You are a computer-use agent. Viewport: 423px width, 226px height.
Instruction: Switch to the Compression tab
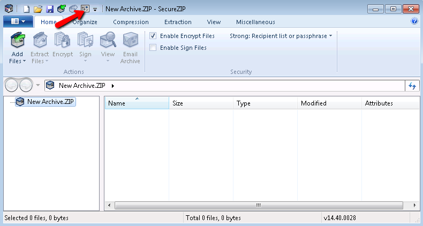[x=131, y=22]
